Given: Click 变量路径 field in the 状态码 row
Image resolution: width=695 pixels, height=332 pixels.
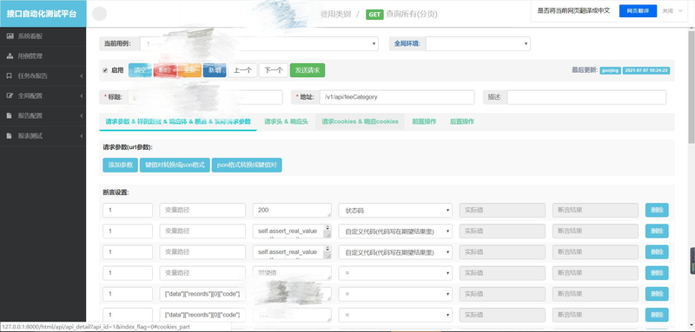Looking at the screenshot, I should coord(202,211).
